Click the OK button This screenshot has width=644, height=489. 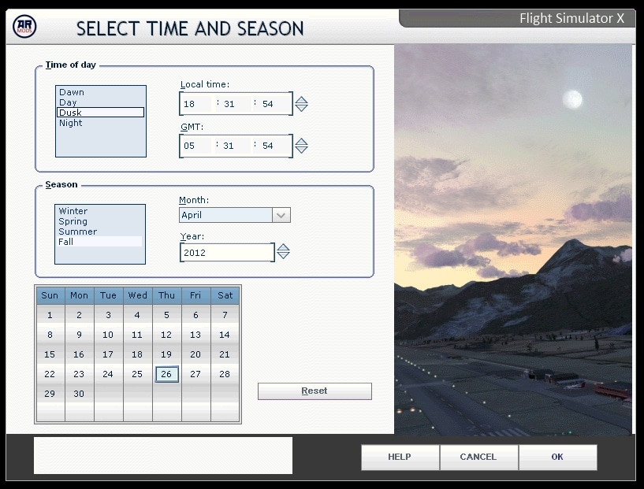tap(557, 457)
